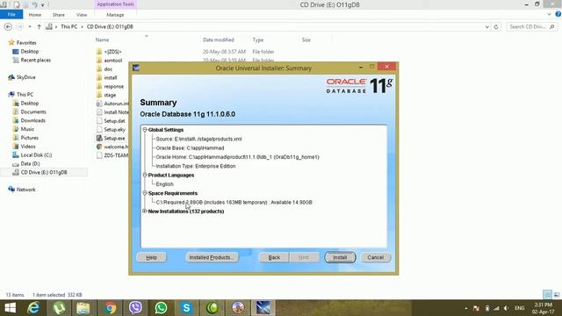Open Music folder under This PC
Image resolution: width=562 pixels, height=316 pixels.
click(x=27, y=129)
